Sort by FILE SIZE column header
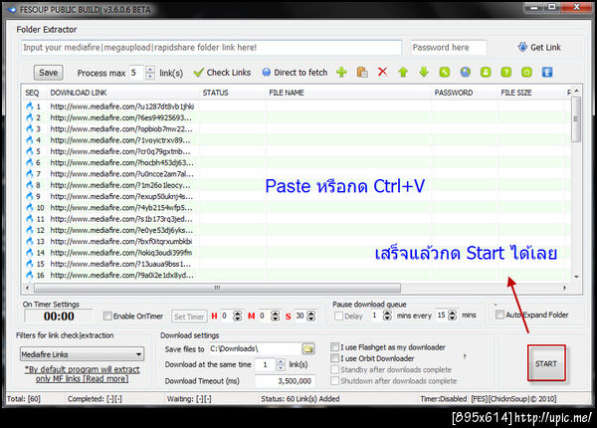This screenshot has height=428, width=597. (x=515, y=93)
